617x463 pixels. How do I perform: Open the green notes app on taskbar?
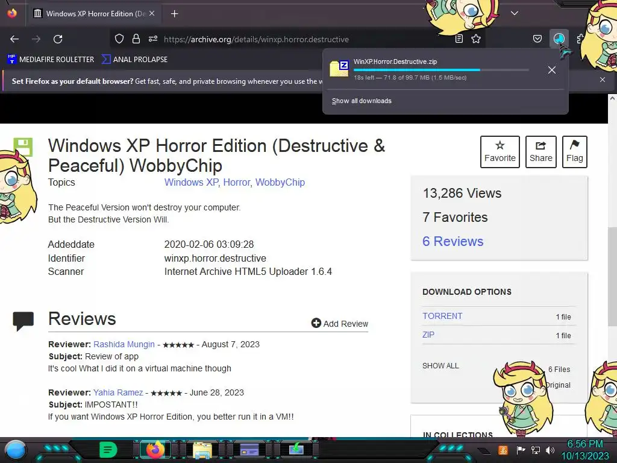(108, 450)
